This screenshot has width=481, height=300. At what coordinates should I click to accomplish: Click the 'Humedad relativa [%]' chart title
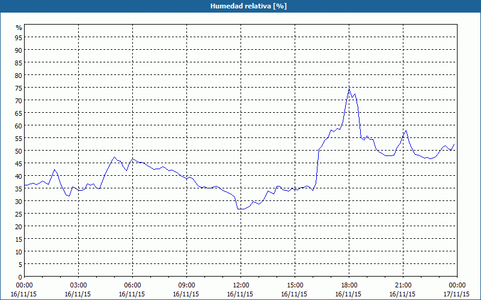point(248,6)
